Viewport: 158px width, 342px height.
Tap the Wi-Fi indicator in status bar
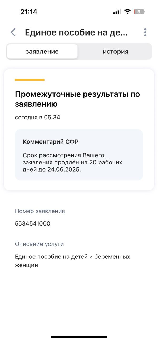point(128,11)
